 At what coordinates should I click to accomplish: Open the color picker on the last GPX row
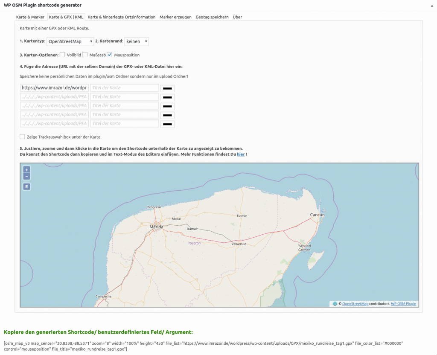166,123
